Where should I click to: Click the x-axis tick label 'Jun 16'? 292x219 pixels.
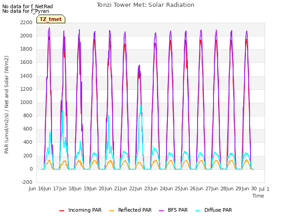click(37, 188)
